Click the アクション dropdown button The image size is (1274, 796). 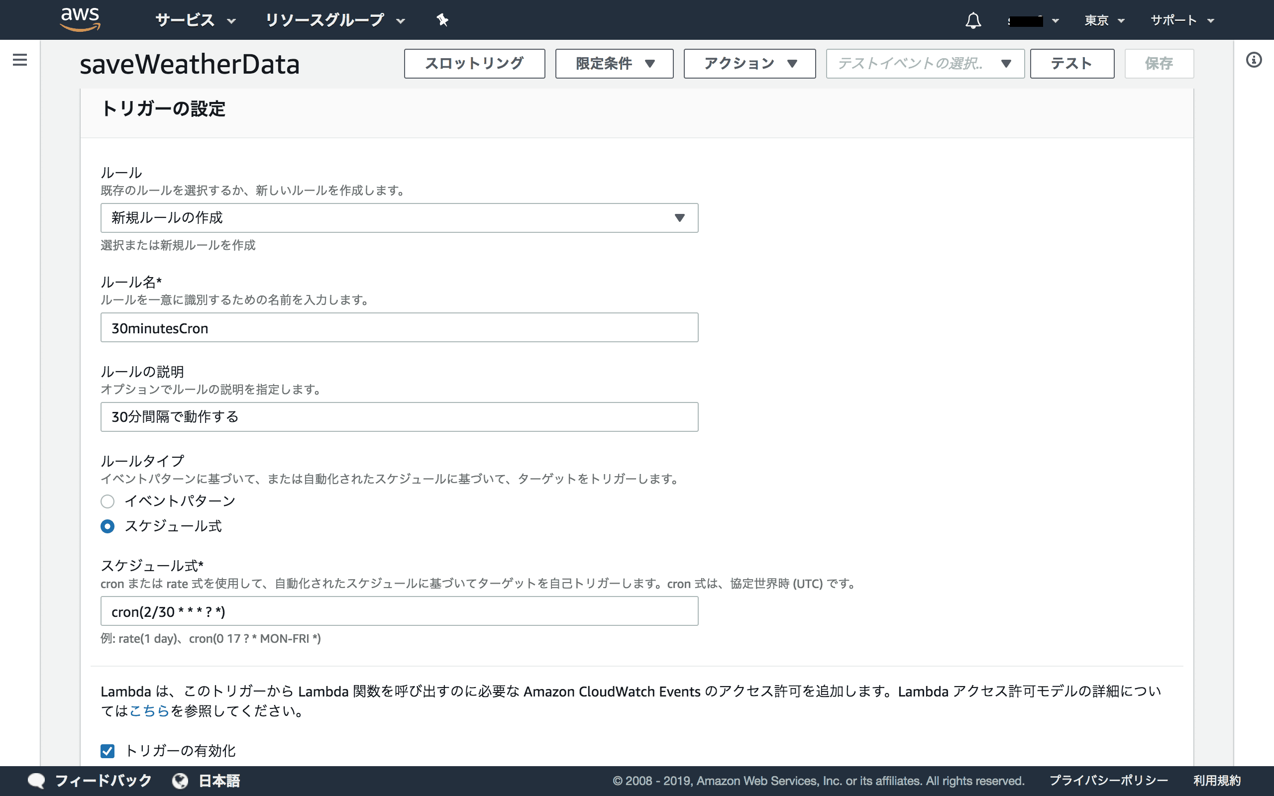(749, 62)
